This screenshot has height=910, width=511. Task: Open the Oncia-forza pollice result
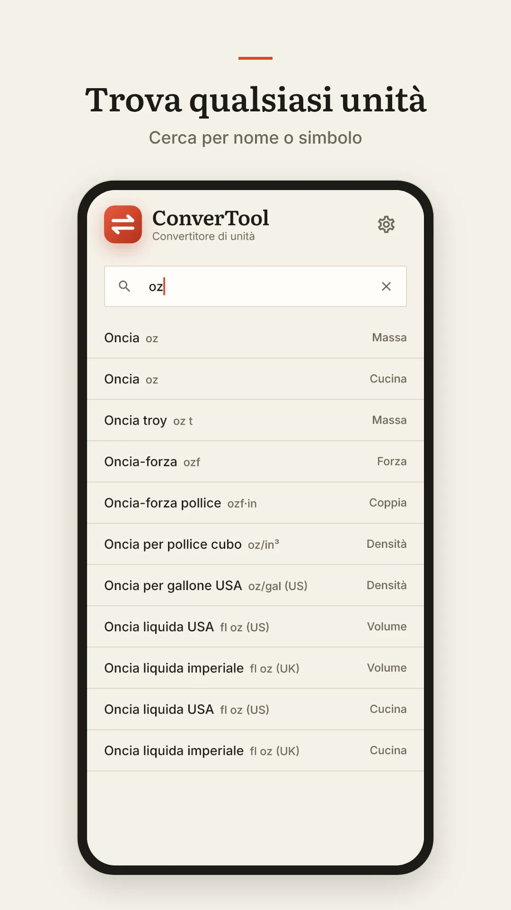point(255,502)
